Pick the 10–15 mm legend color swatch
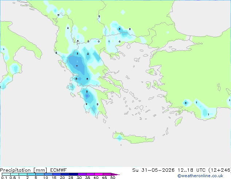This screenshot has height=179, width=231. click(48, 174)
